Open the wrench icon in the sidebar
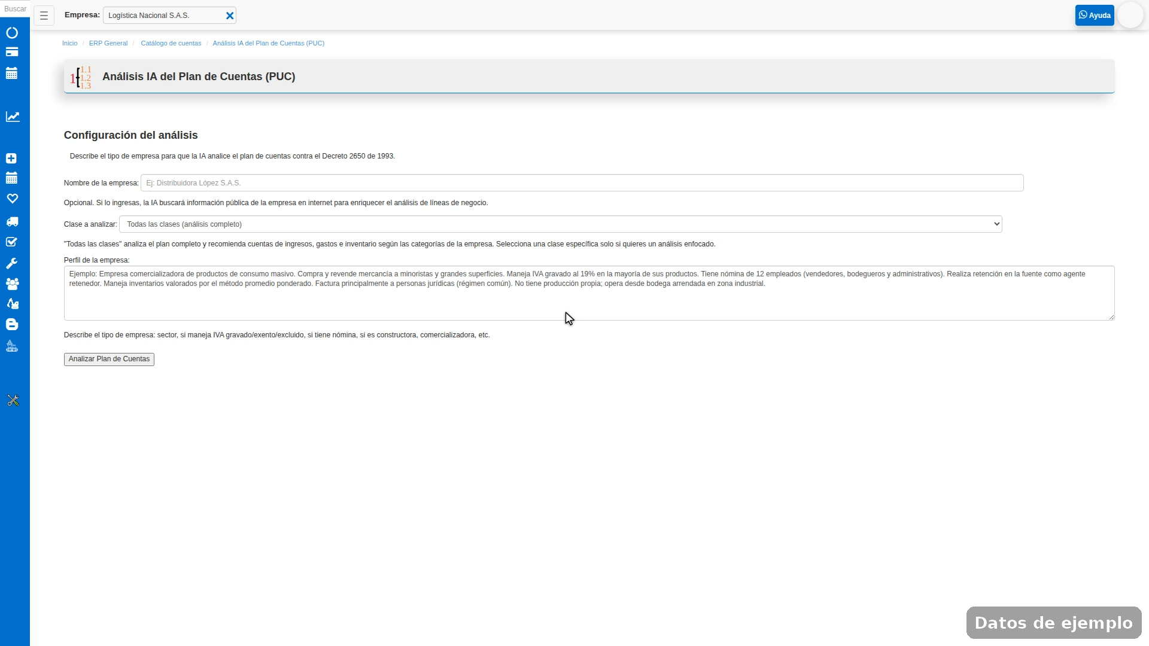 pos(11,263)
